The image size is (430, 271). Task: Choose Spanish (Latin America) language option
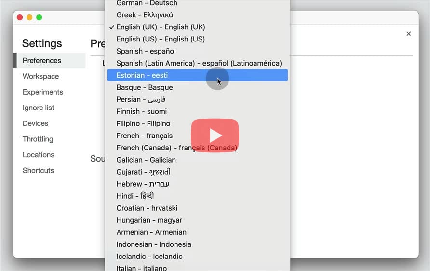pyautogui.click(x=198, y=63)
